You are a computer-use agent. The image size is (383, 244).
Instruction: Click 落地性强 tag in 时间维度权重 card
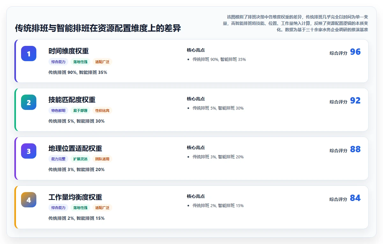(x=80, y=62)
